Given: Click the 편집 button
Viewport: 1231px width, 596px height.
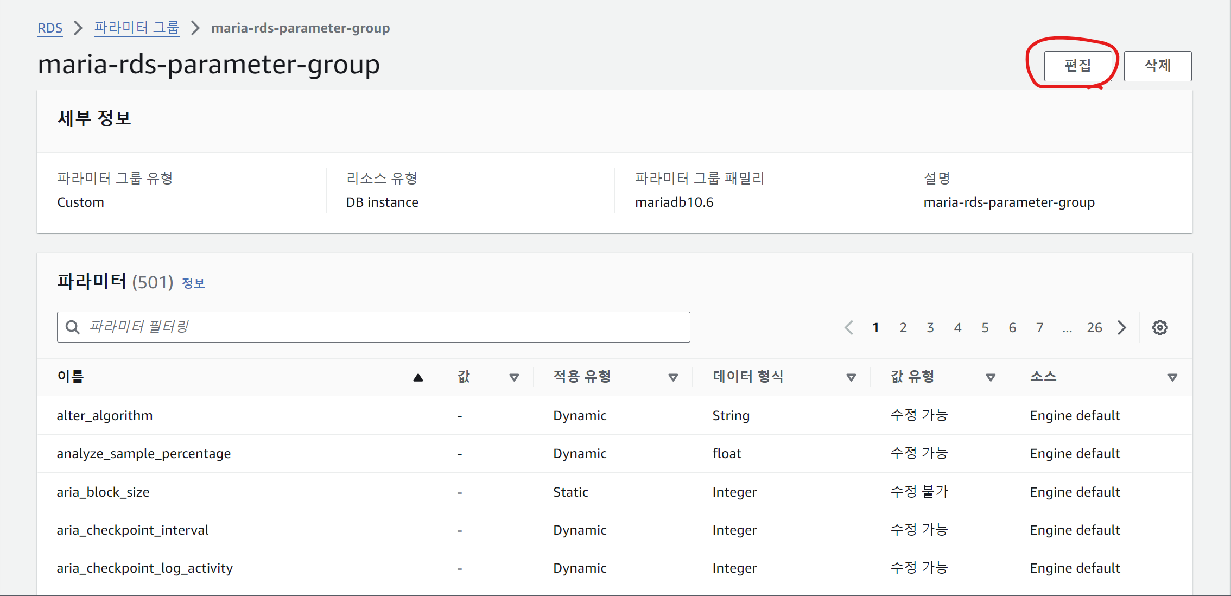Looking at the screenshot, I should pos(1077,66).
